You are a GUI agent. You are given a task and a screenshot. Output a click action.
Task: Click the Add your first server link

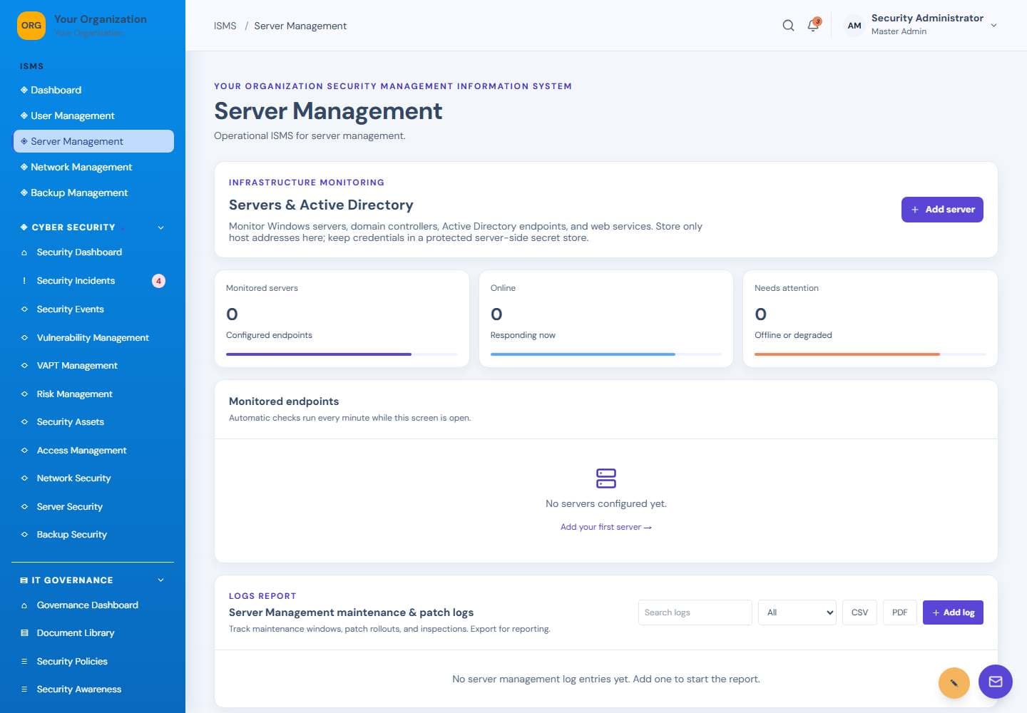(x=606, y=527)
